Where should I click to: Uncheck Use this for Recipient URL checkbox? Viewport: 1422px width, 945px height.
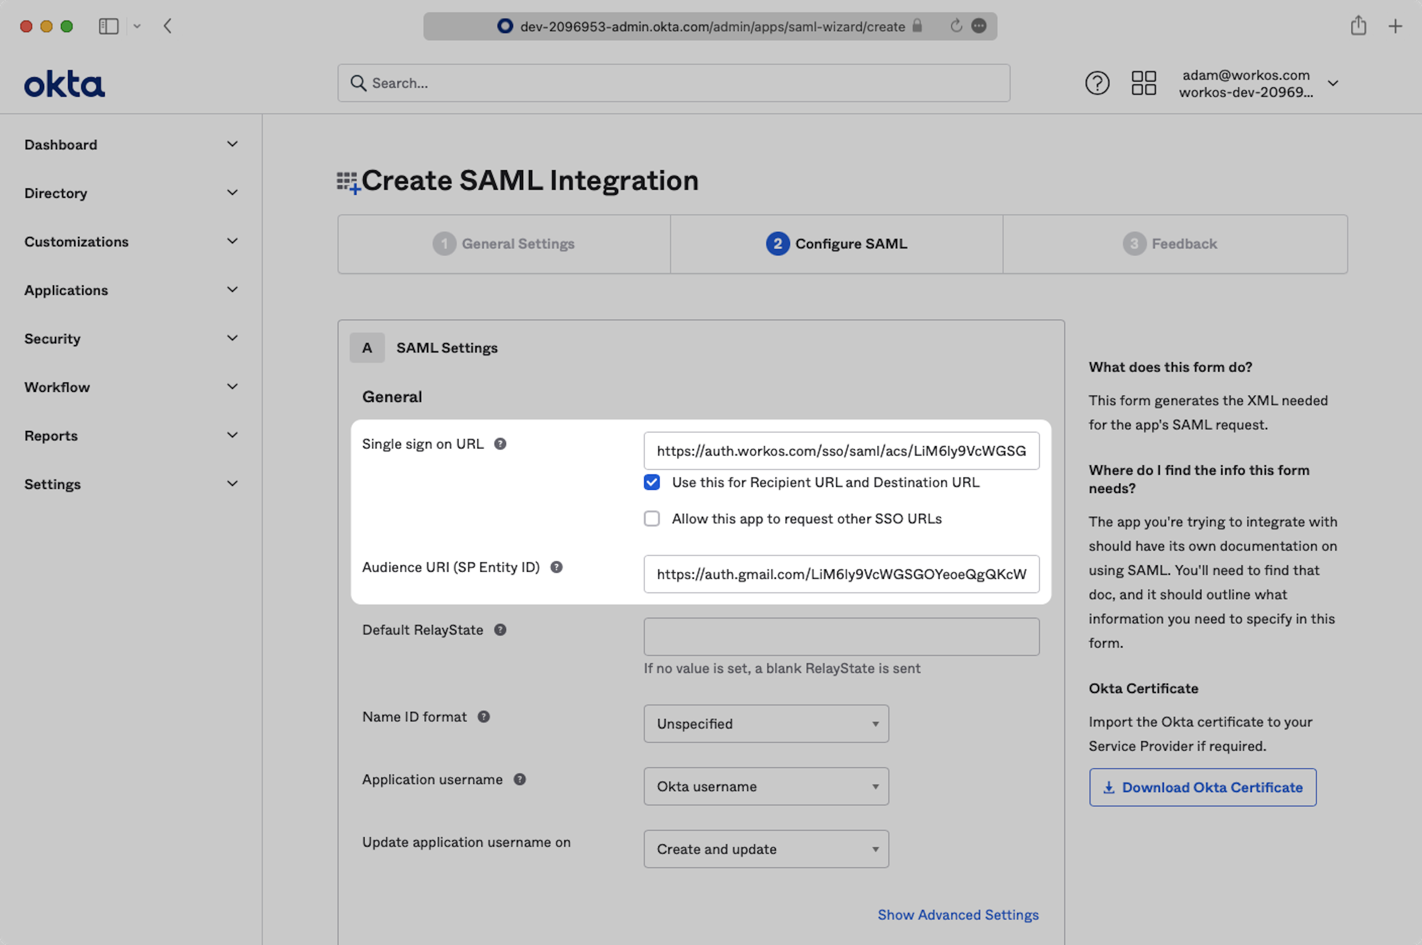[x=651, y=482]
